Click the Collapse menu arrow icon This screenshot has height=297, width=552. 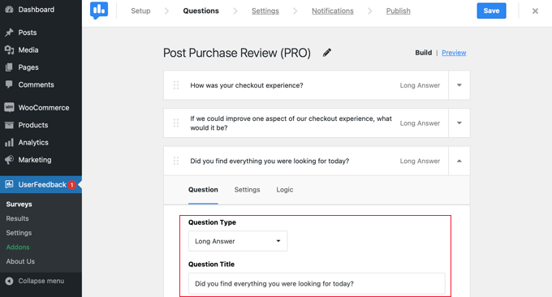9,281
